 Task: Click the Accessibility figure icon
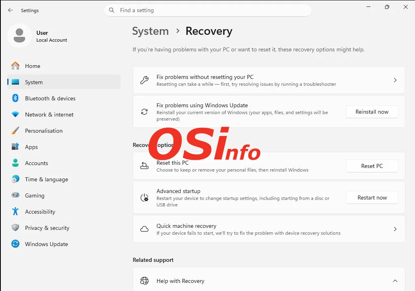coord(15,212)
